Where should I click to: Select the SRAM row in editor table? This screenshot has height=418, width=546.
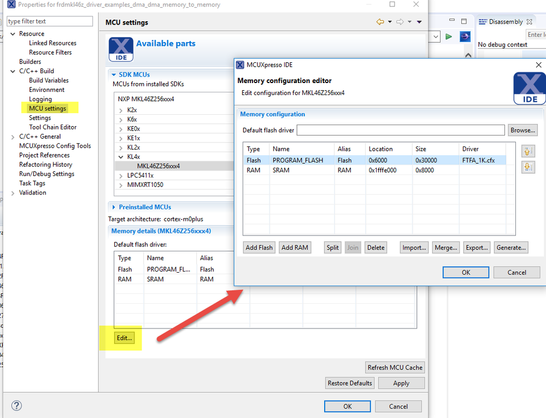[374, 170]
